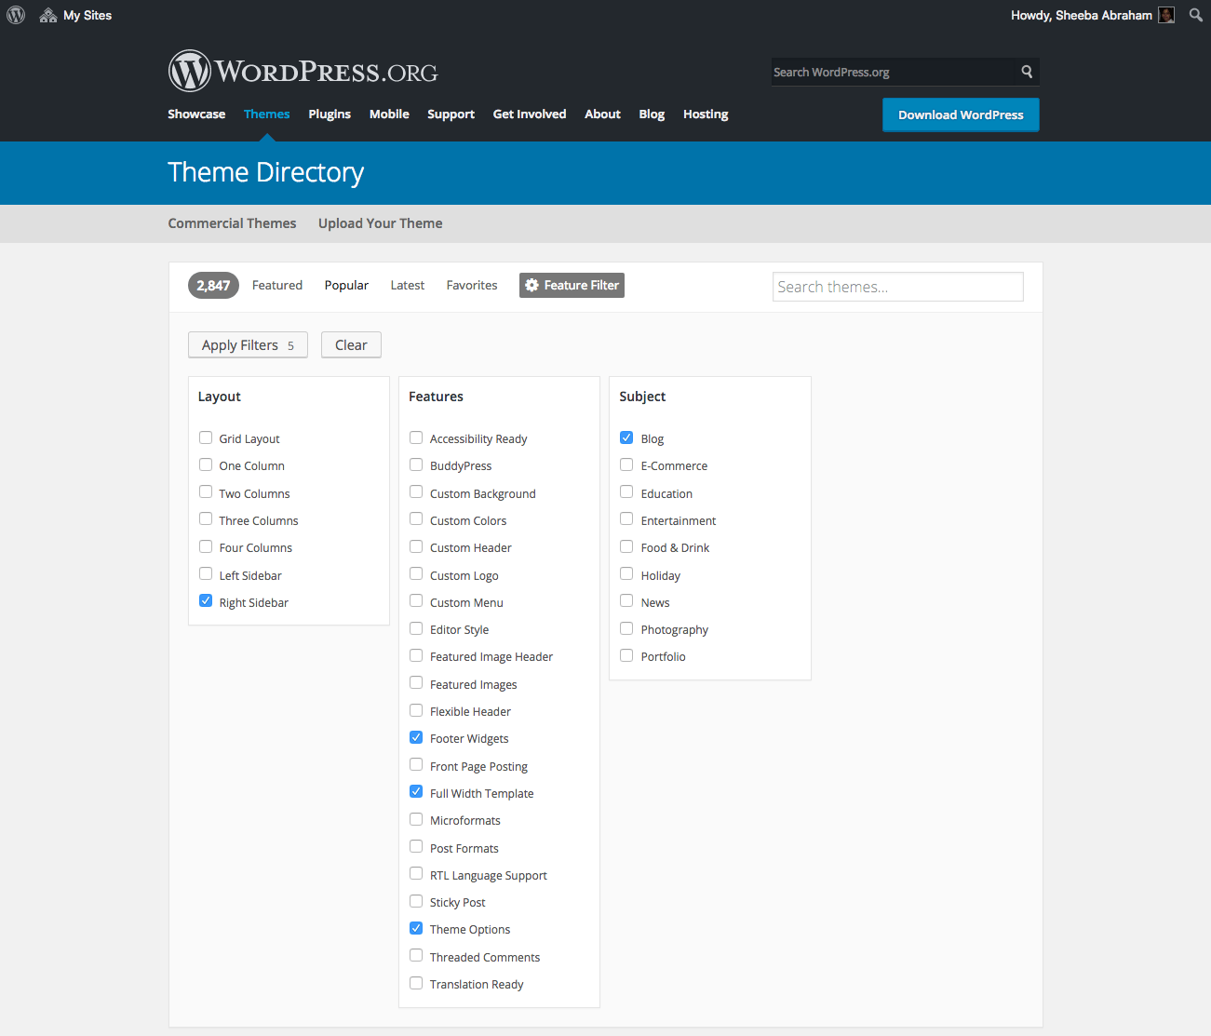The height and width of the screenshot is (1036, 1211).
Task: Click the WordPress.org header logo
Action: pyautogui.click(x=303, y=71)
